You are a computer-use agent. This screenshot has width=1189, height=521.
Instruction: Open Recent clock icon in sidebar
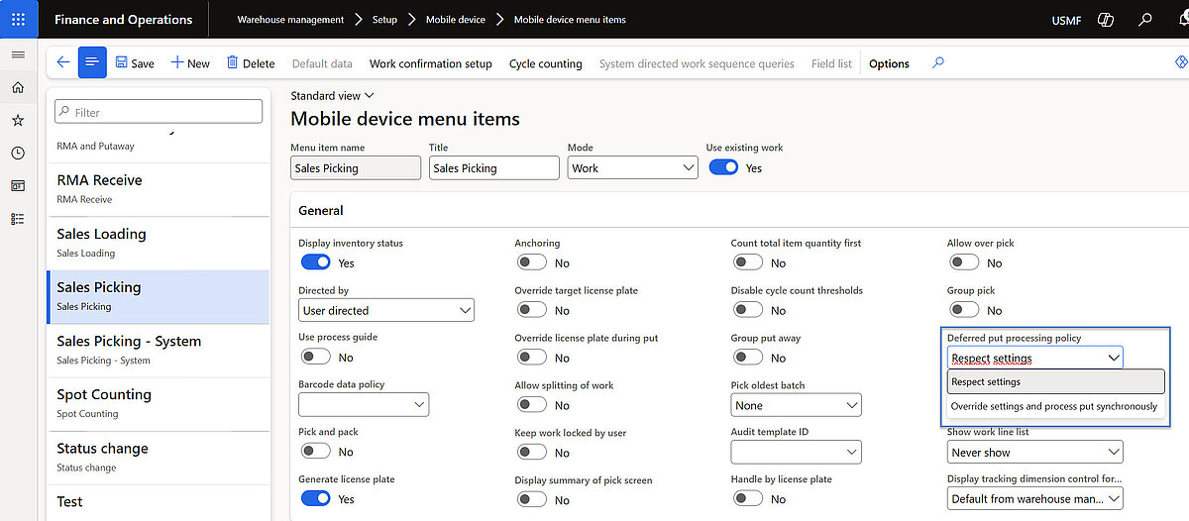coord(18,153)
